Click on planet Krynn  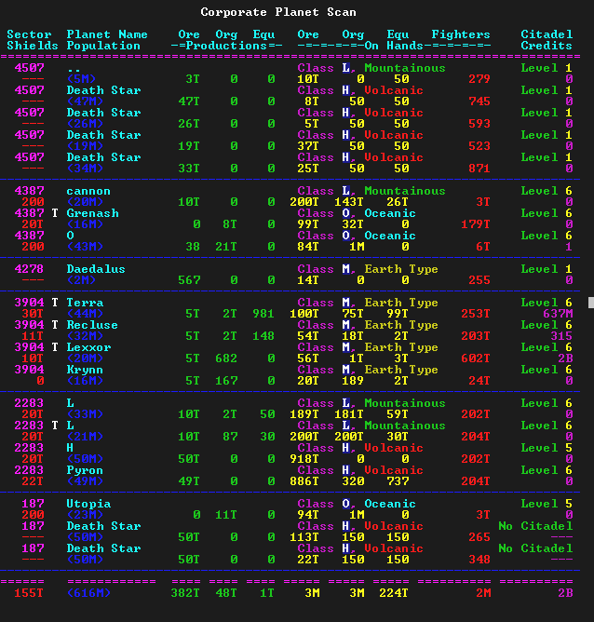pyautogui.click(x=85, y=370)
